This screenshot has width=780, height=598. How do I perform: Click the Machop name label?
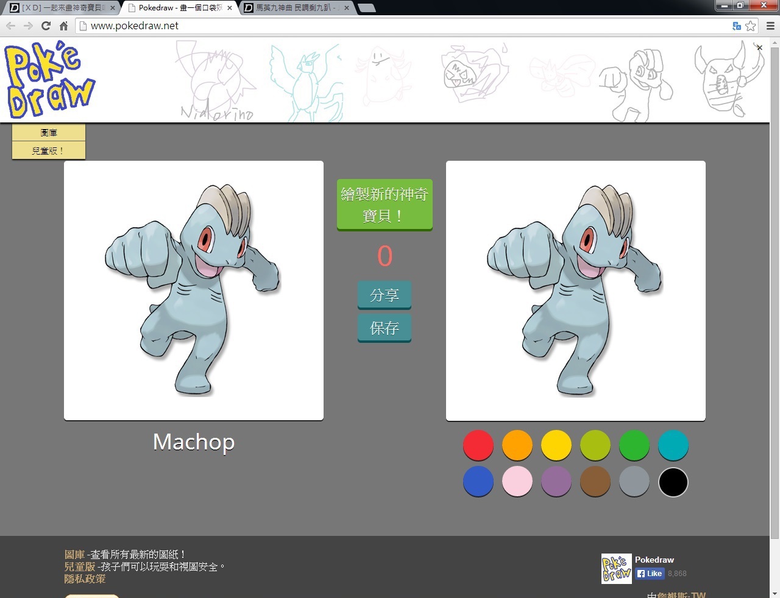tap(194, 442)
